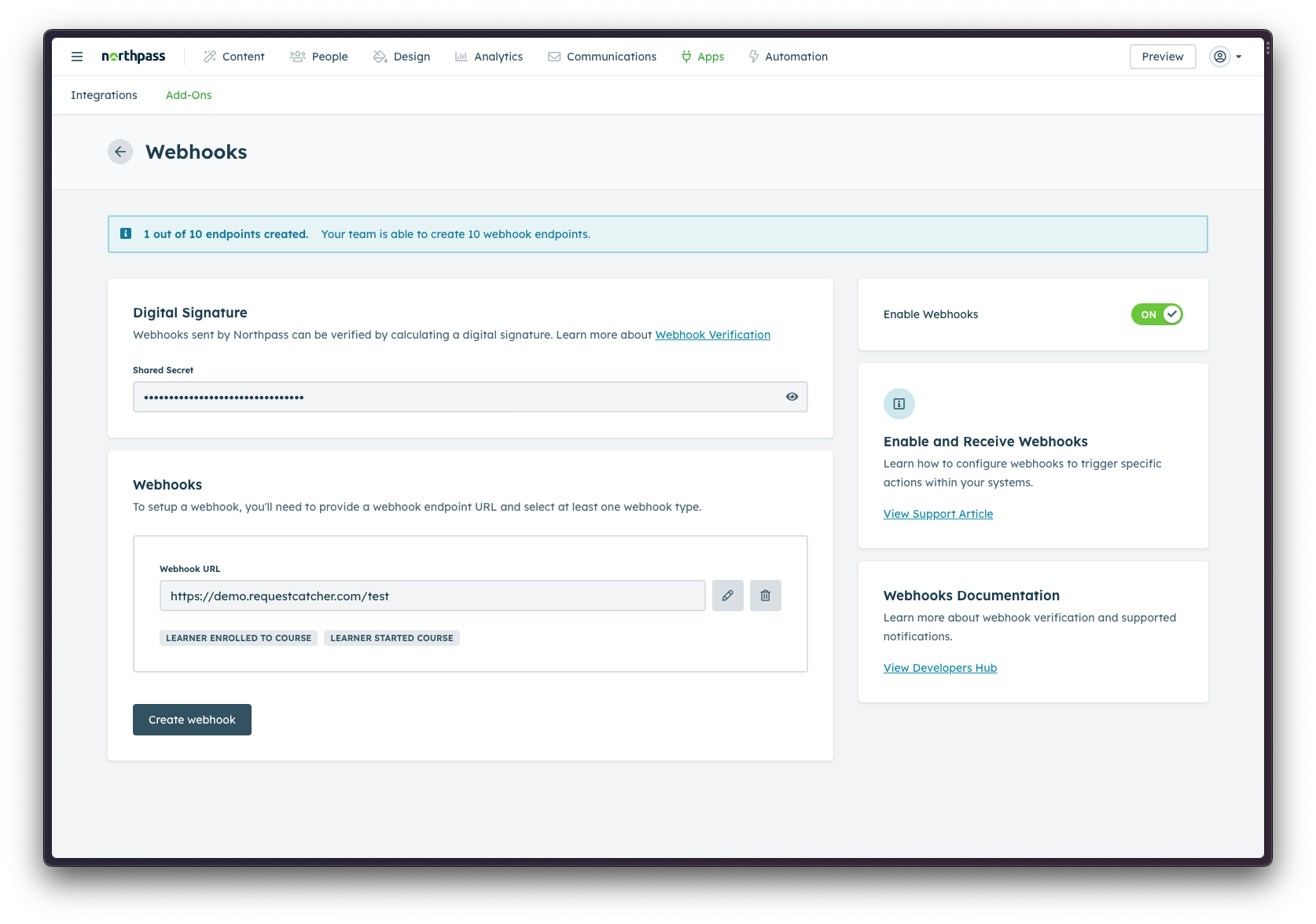The height and width of the screenshot is (924, 1316).
Task: Click the Design paint icon
Action: tap(380, 57)
